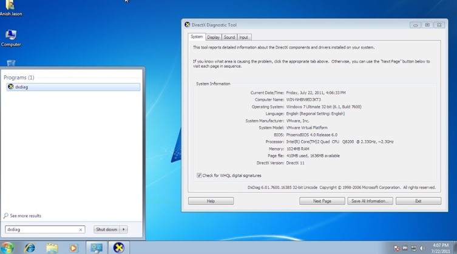Open the Windows Start orb
Screen dimensions: 457x254
coord(7,248)
